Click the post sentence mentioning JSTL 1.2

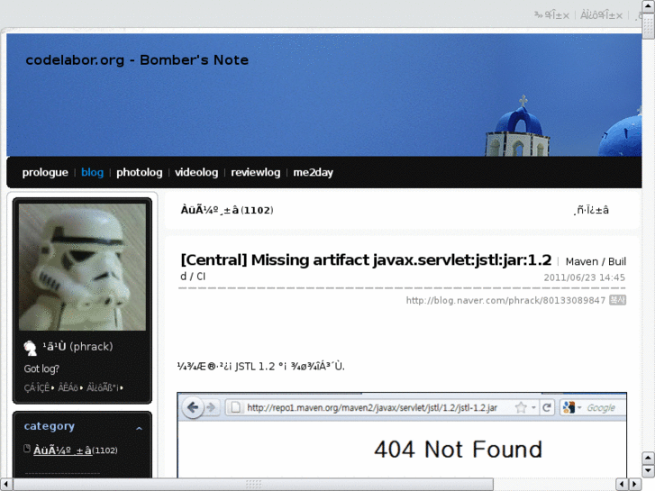tap(261, 367)
